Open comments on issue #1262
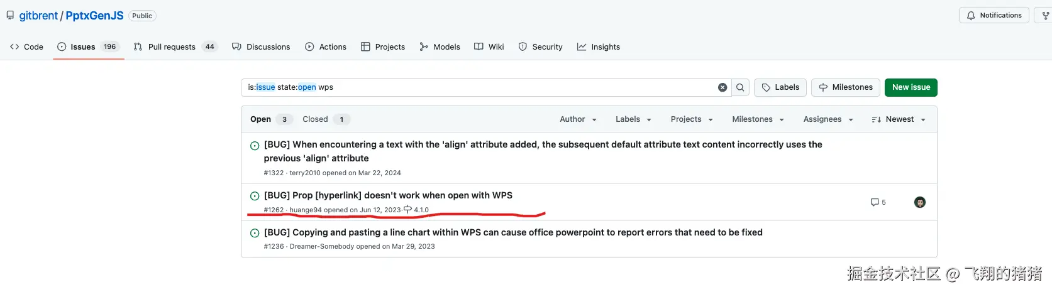This screenshot has height=292, width=1052. coord(878,202)
